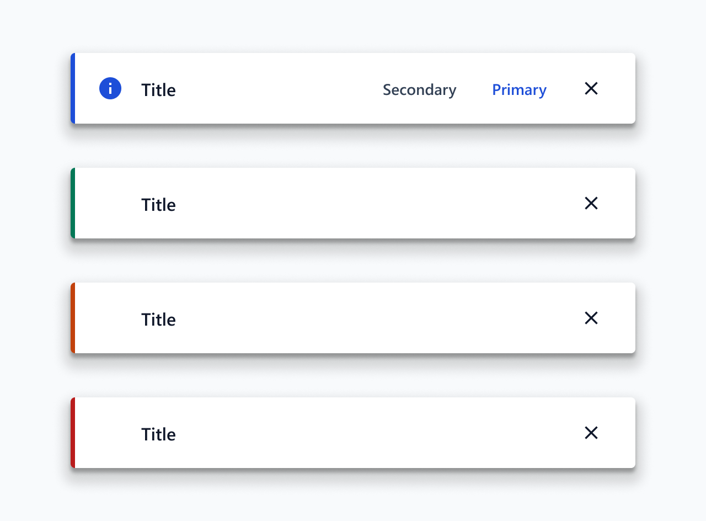Dismiss the blue info banner

coord(591,88)
